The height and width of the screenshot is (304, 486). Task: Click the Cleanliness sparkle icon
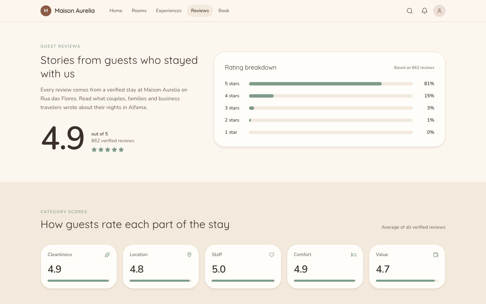click(107, 255)
